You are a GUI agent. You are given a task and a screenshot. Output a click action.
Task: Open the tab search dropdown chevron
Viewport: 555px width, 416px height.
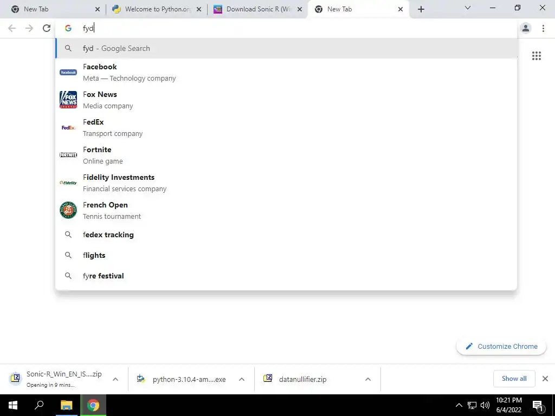[468, 8]
